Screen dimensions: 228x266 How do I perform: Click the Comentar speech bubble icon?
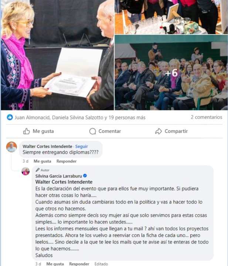click(x=92, y=131)
